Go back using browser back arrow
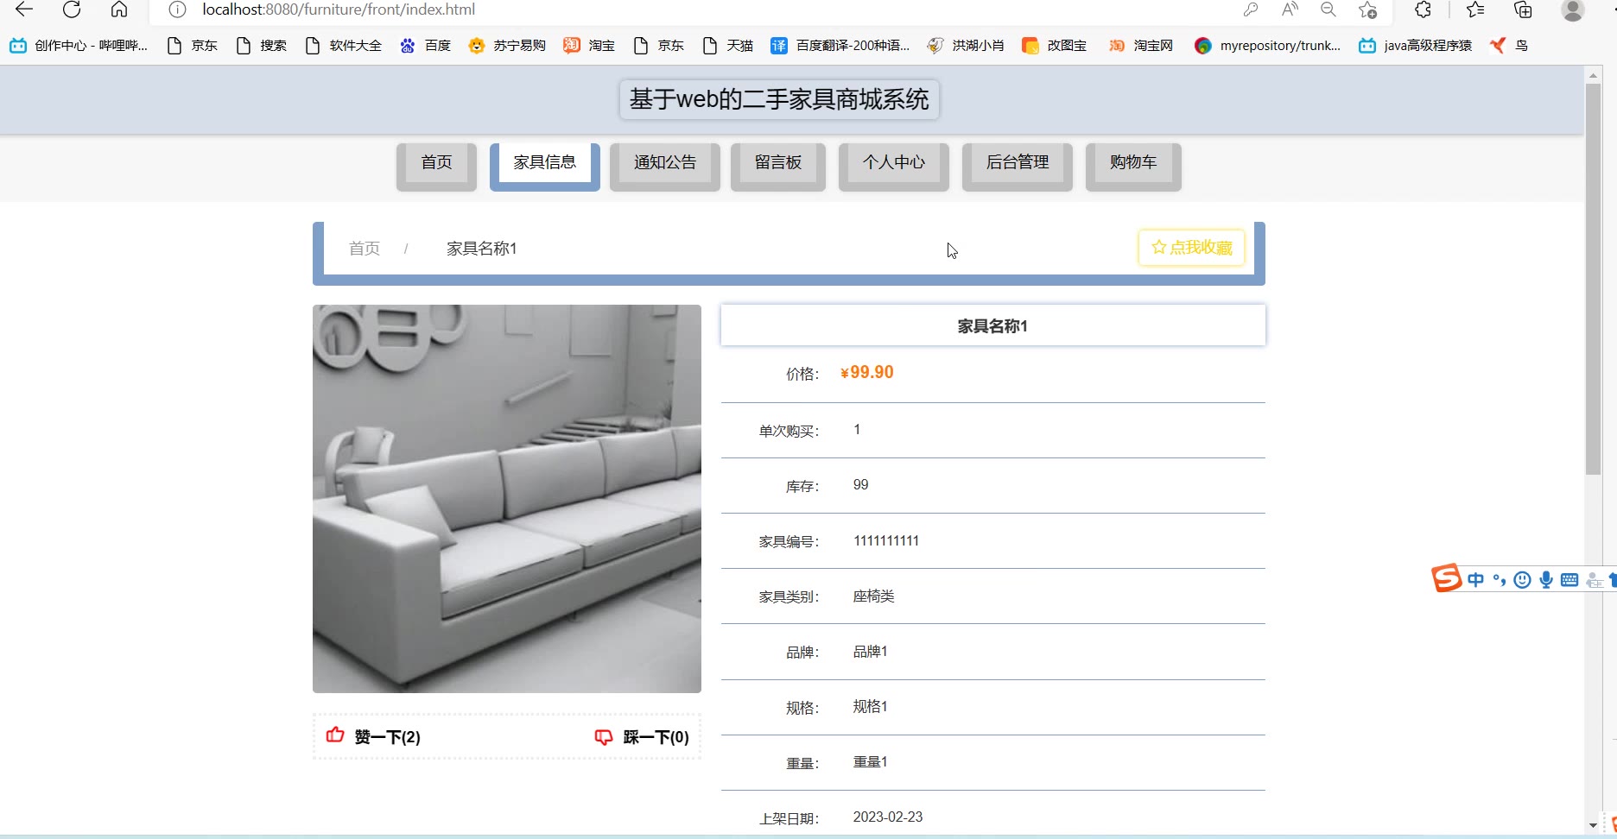Screen dimensions: 1617x839 coord(24,9)
